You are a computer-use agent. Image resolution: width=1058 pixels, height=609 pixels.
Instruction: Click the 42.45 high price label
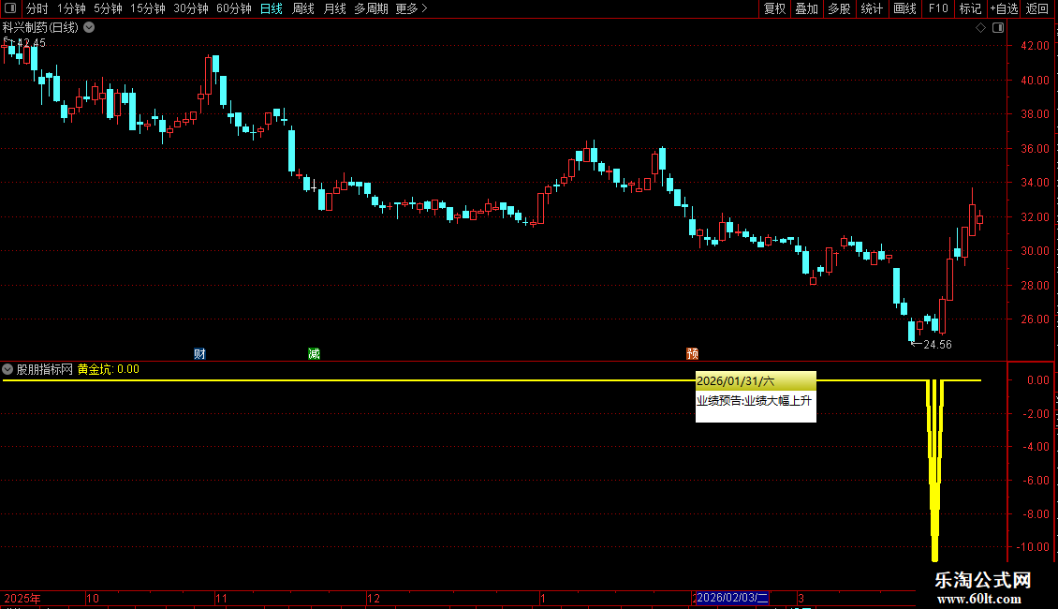tap(32, 43)
